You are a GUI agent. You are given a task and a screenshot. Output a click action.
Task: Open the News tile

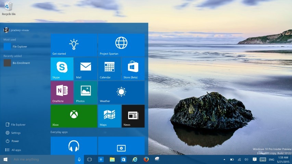pos(133,116)
